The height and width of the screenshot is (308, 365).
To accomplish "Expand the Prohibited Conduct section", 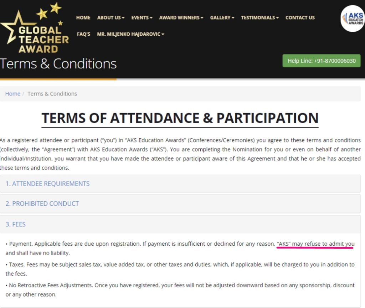I will pos(42,204).
